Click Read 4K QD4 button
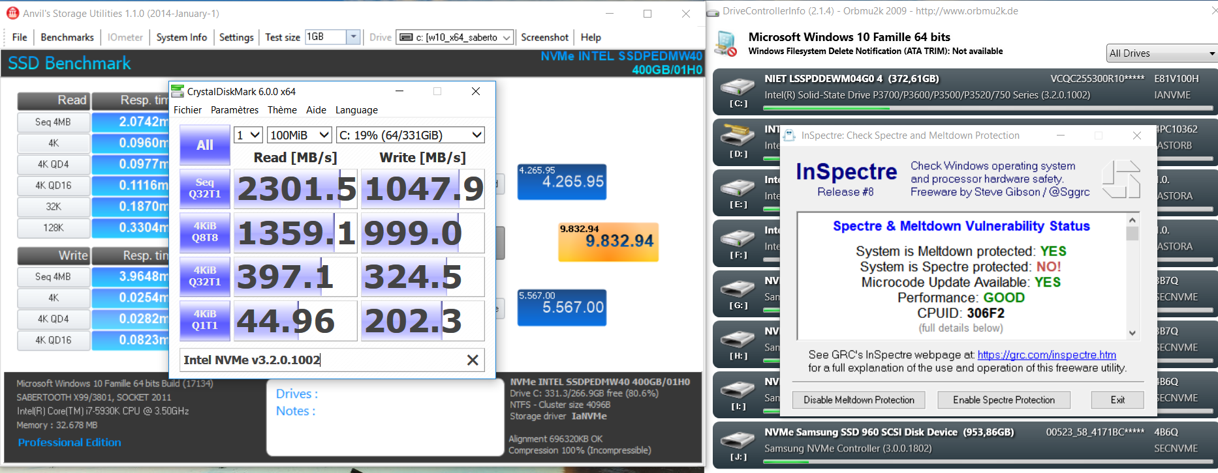The image size is (1218, 473). (x=54, y=164)
